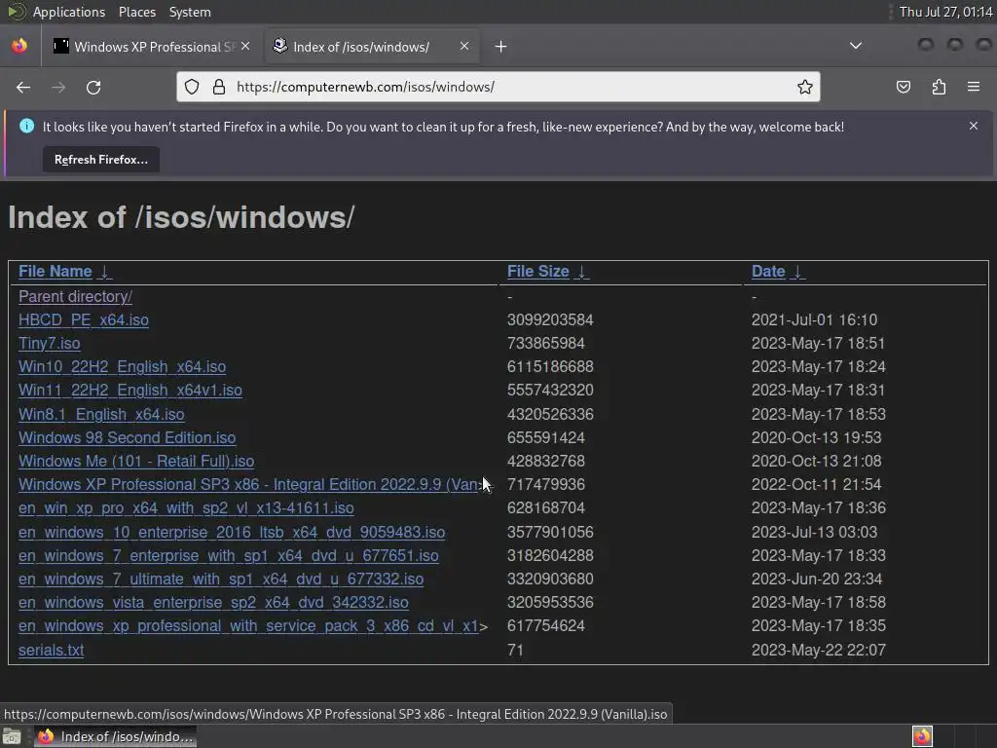Click file size 6115186688 cell
This screenshot has height=748, width=997.
[550, 367]
